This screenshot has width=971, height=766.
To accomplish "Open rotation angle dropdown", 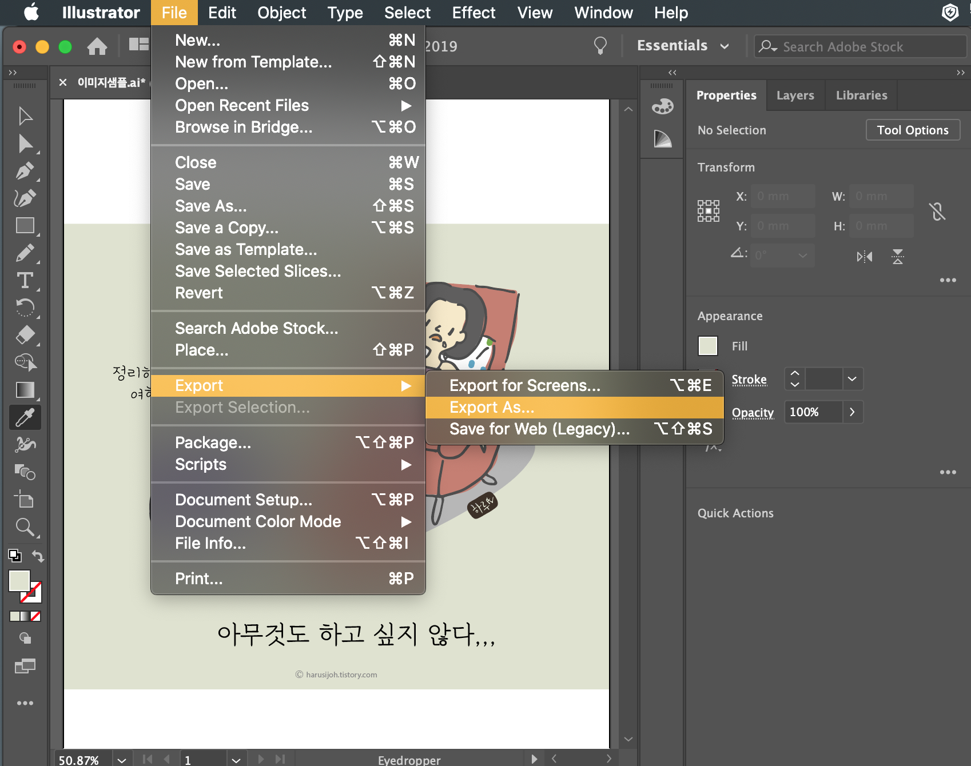I will click(803, 256).
